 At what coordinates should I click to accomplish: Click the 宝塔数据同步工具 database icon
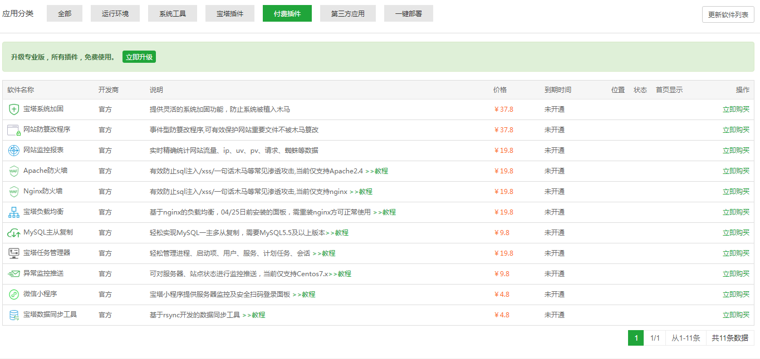tap(14, 315)
